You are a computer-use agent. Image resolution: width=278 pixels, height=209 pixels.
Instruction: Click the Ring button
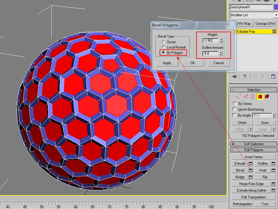click(240, 129)
